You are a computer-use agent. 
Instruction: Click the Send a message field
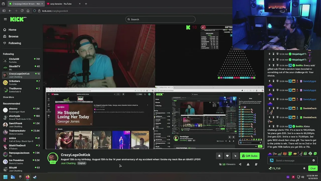292,160
